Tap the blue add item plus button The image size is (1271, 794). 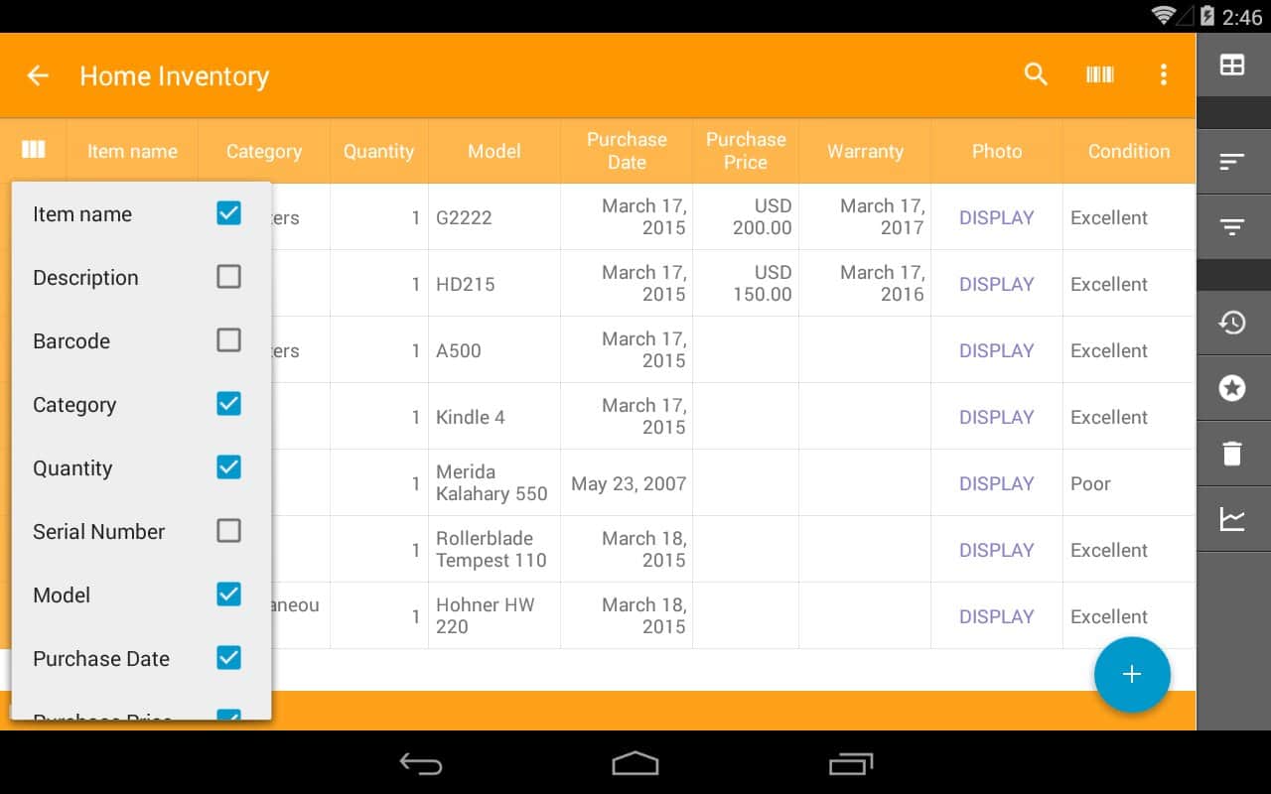coord(1132,675)
